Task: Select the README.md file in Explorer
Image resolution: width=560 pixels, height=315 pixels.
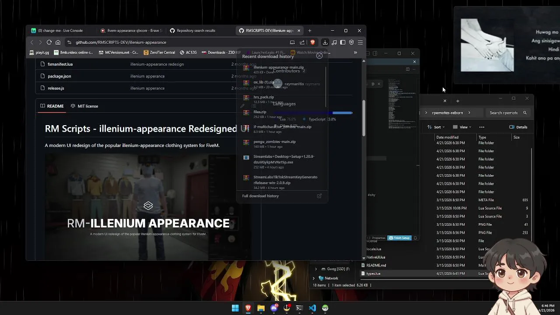Action: coord(376,266)
